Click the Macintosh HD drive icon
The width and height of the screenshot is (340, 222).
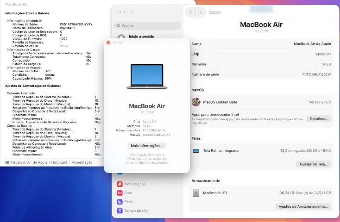pos(196,193)
